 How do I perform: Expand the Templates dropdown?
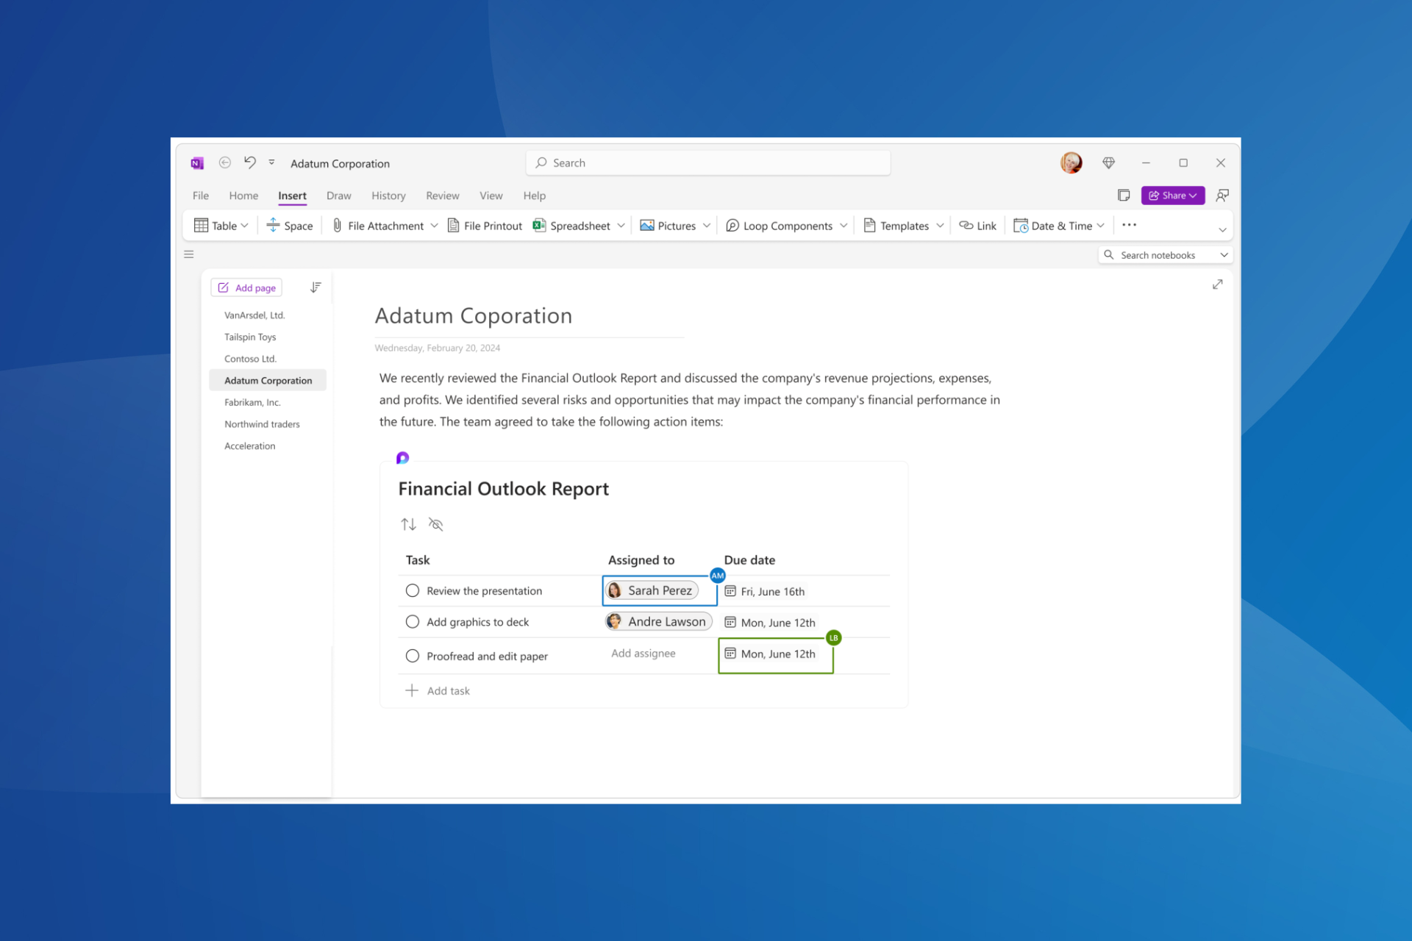click(940, 226)
